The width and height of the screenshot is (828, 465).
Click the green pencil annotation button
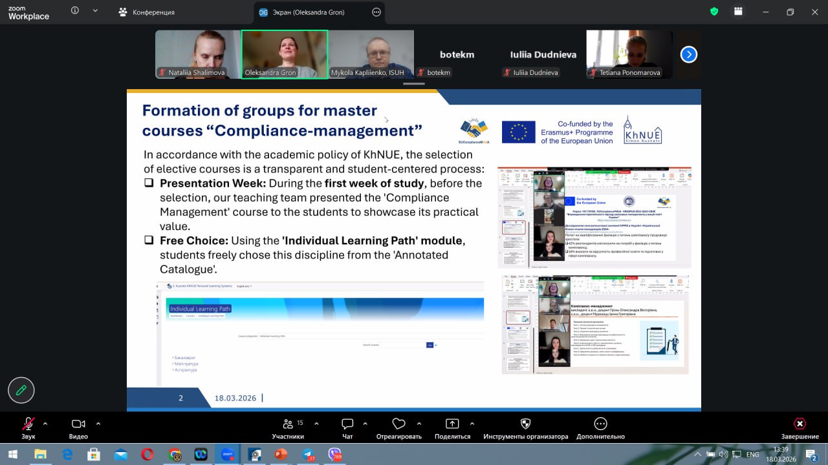coord(21,390)
